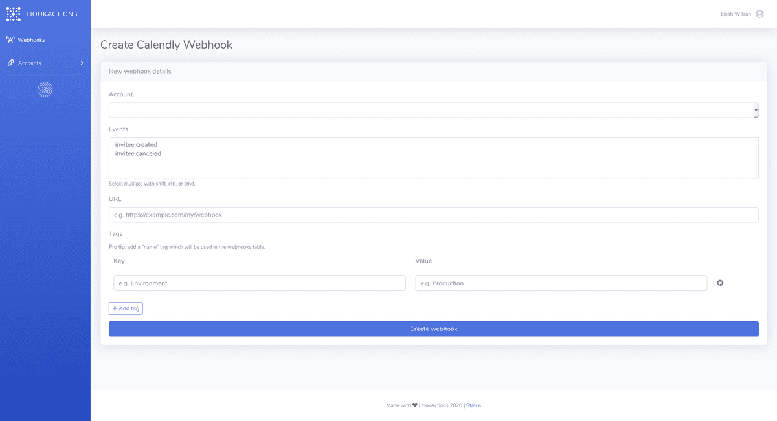Open the Accounts navigation item
The image size is (777, 421).
coord(28,63)
